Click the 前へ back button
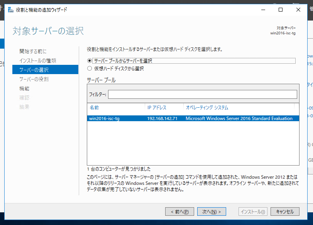The height and width of the screenshot is (225, 313). tap(179, 211)
